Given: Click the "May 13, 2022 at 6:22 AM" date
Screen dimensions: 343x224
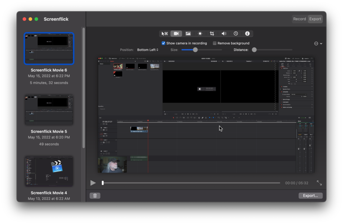Looking at the screenshot, I should point(49,199).
